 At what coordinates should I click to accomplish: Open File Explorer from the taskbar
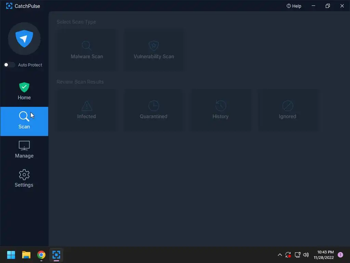coord(26,255)
